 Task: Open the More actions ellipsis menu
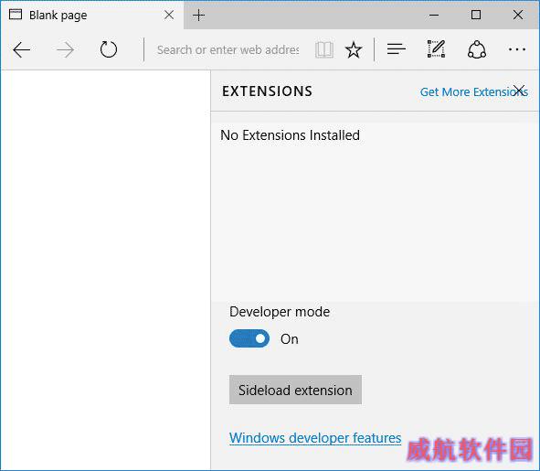pyautogui.click(x=517, y=49)
